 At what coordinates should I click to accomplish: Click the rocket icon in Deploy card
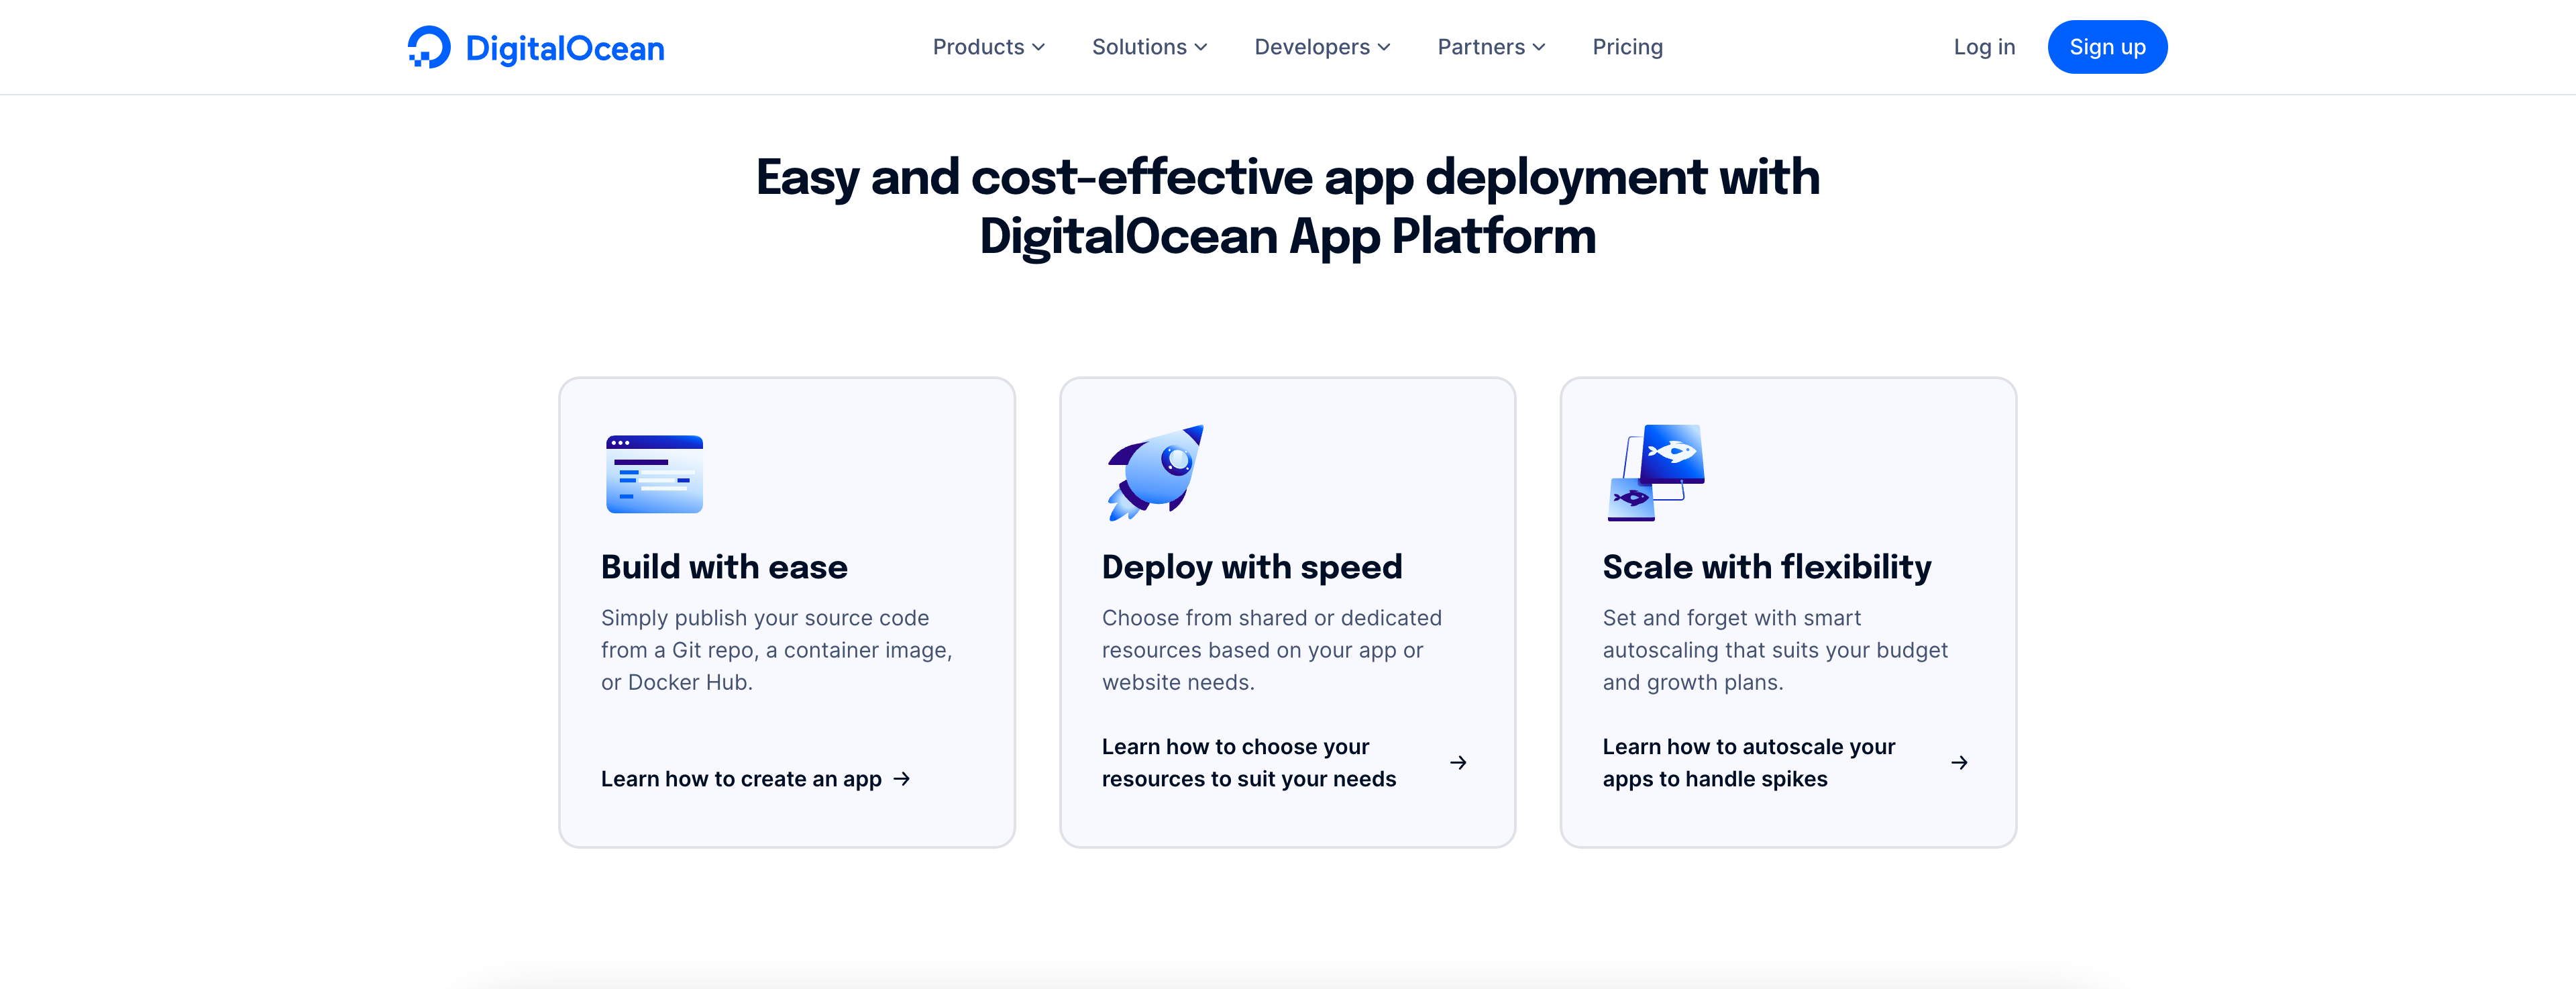pos(1155,473)
